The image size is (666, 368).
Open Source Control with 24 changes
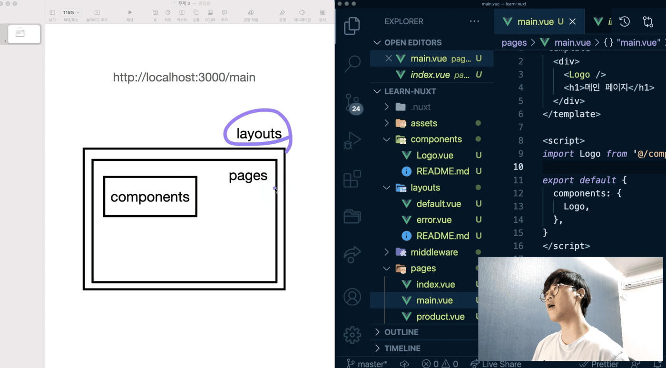[x=353, y=103]
